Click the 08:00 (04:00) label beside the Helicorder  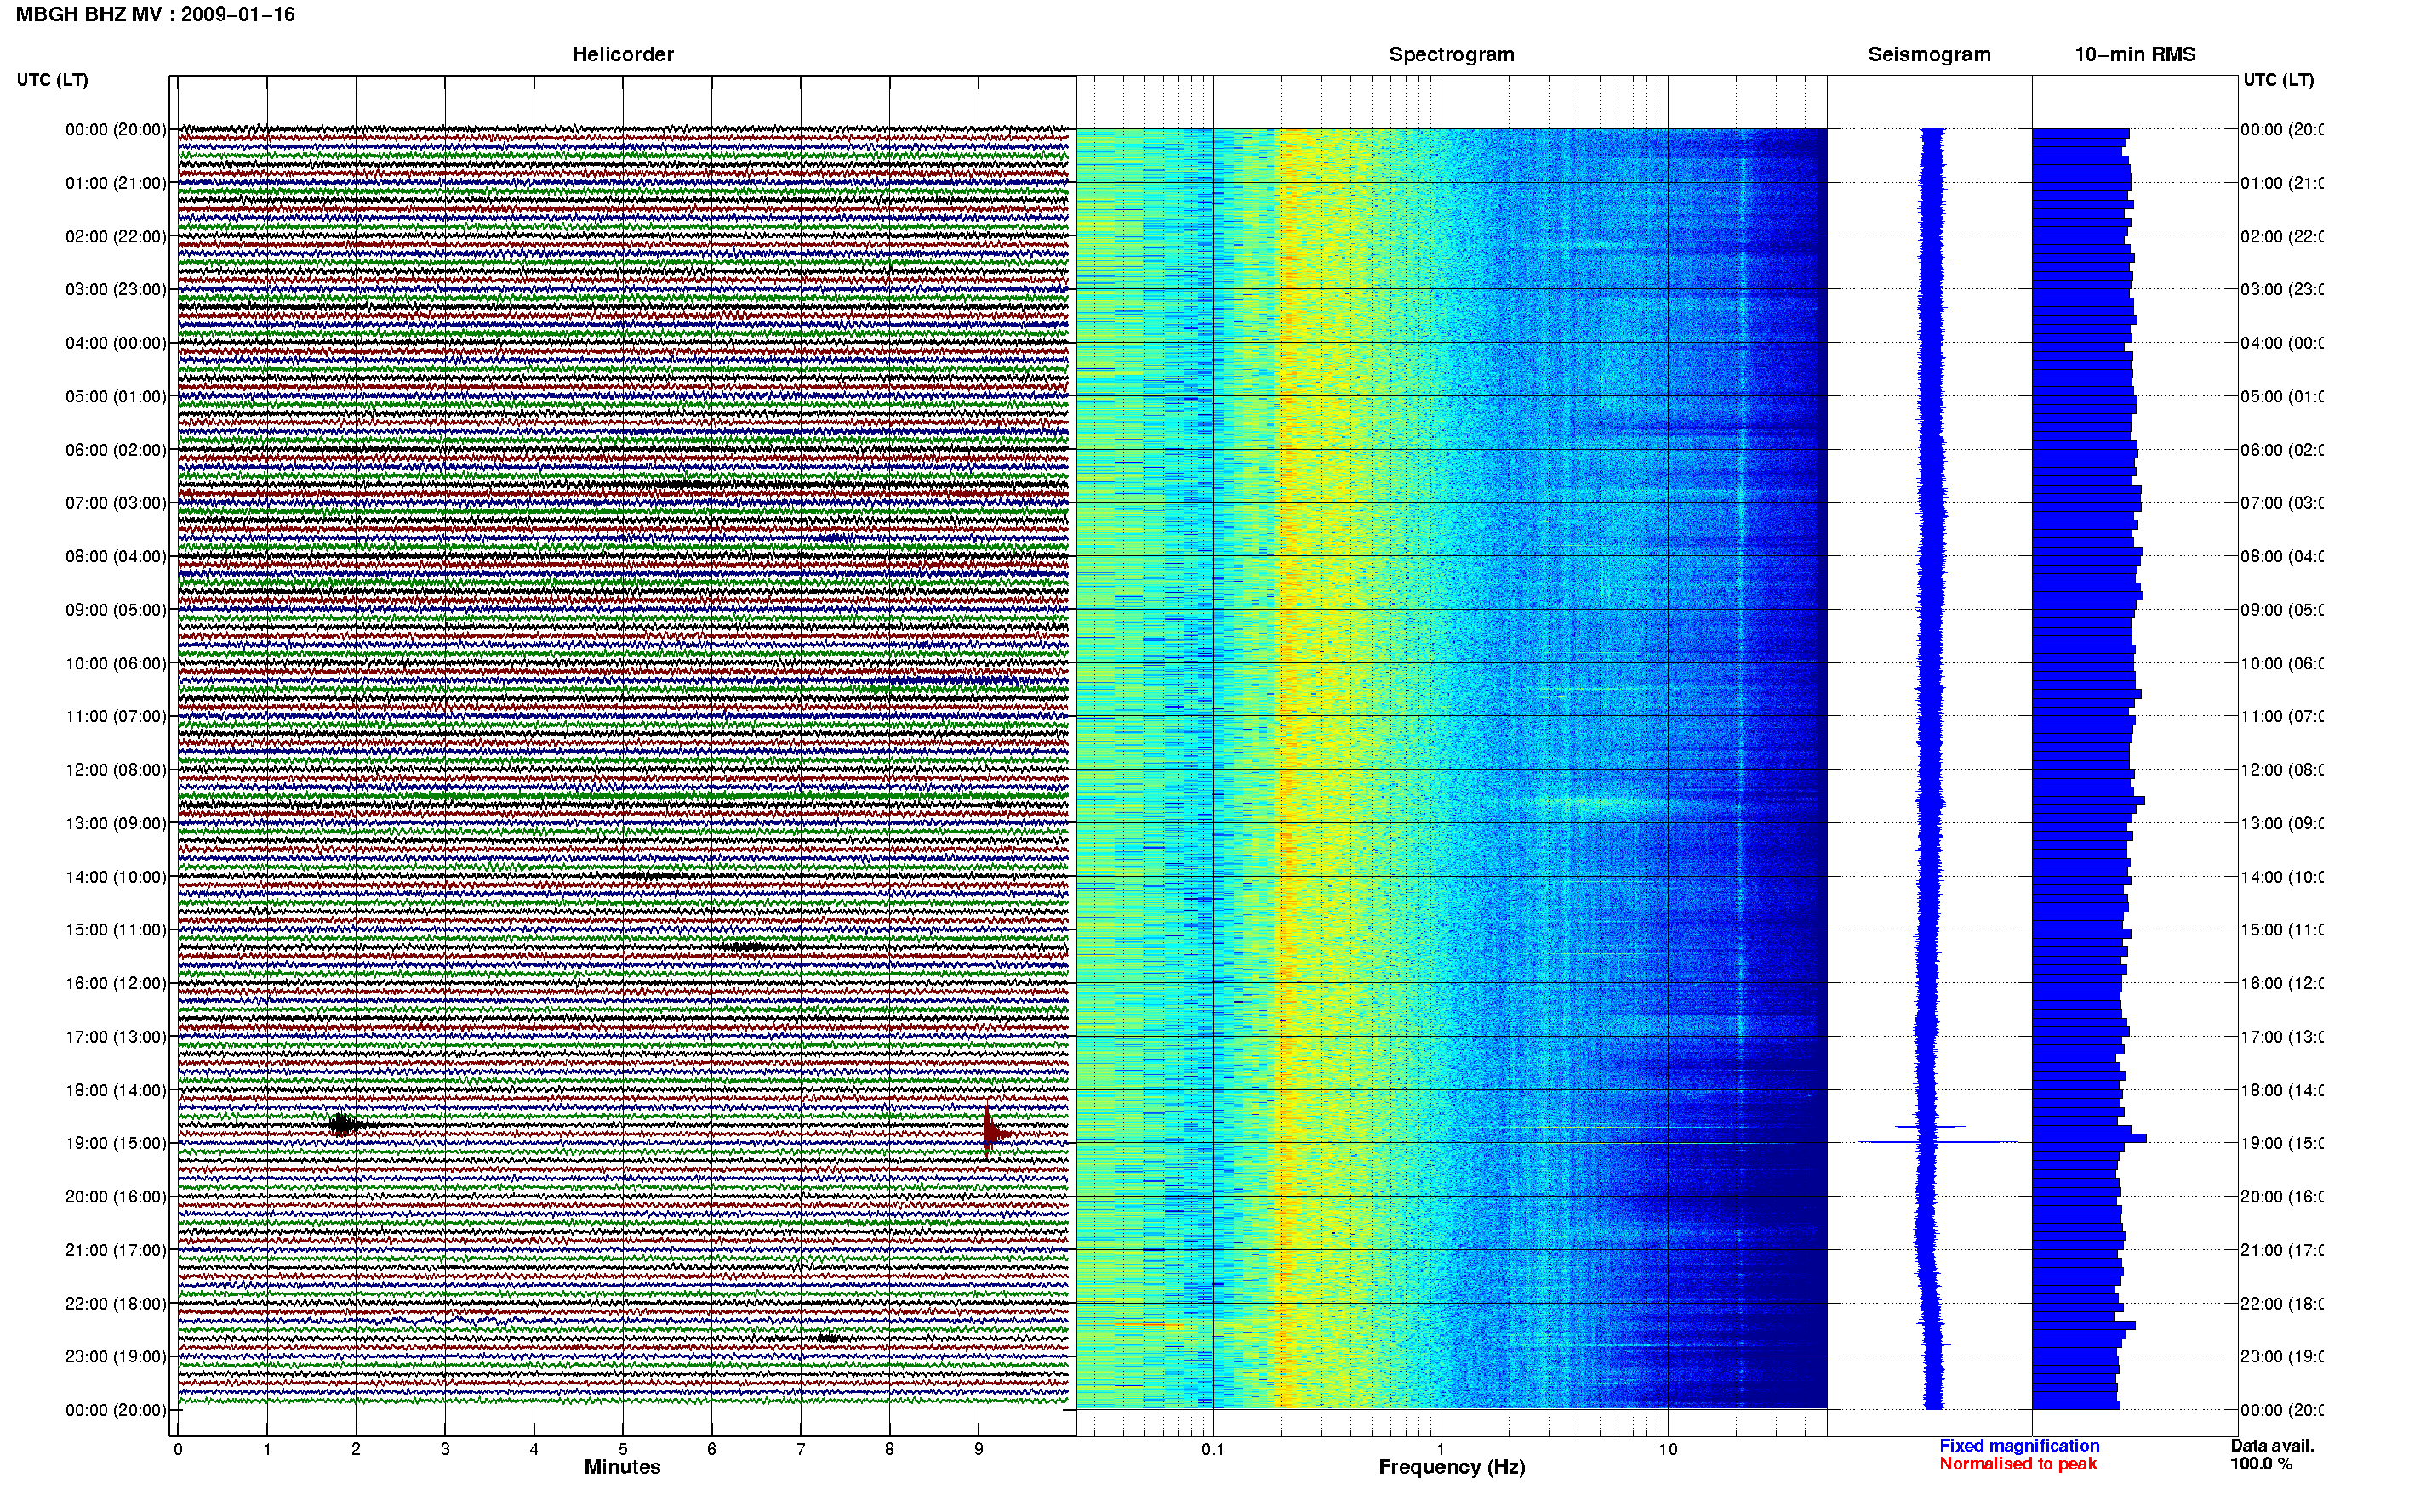116,557
